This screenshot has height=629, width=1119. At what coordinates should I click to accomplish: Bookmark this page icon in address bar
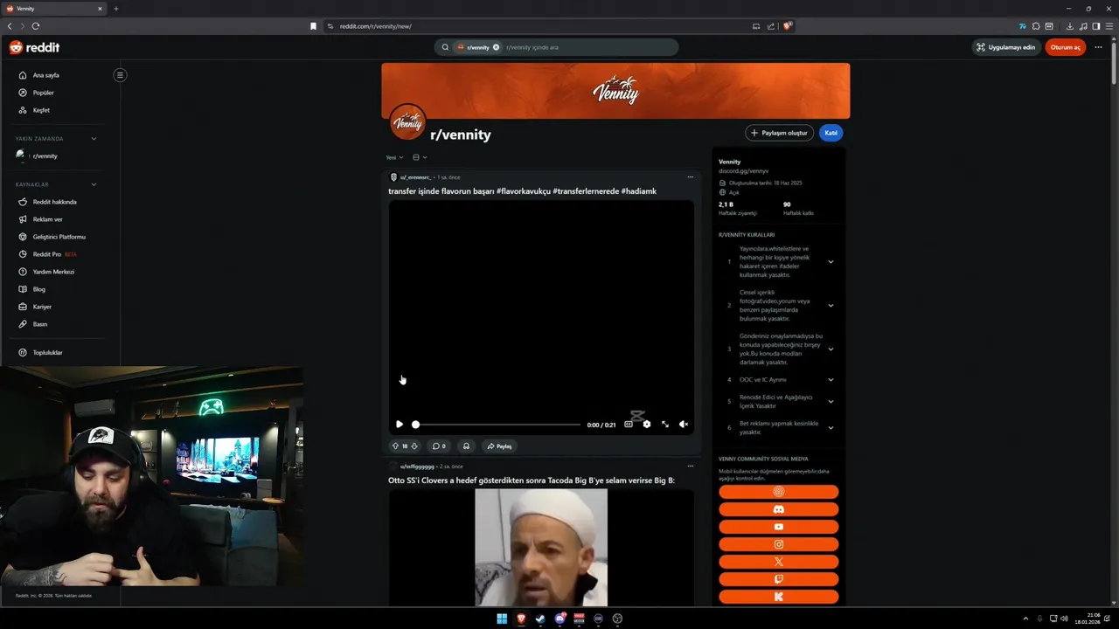[313, 26]
